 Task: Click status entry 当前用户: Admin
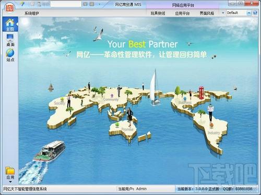pyautogui.click(x=132, y=189)
